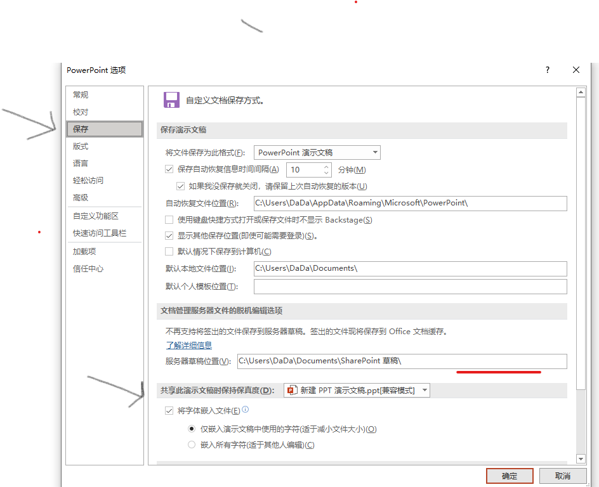Click the 自定义文档保存方式 heading text
Viewport: 599px width, 487px height.
point(225,101)
